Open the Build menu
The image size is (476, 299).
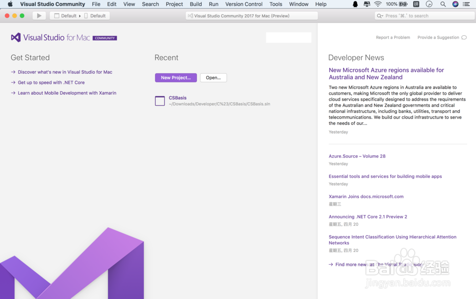pos(196,4)
